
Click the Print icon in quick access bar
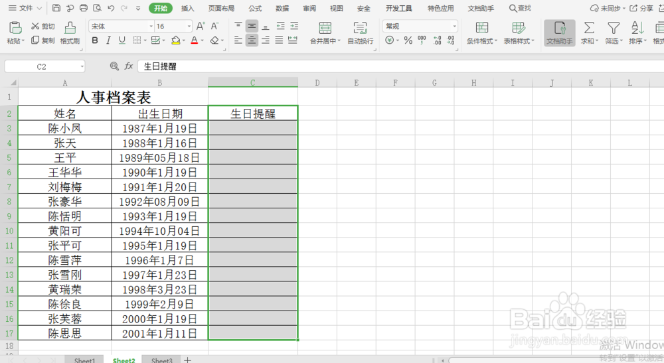pos(84,8)
